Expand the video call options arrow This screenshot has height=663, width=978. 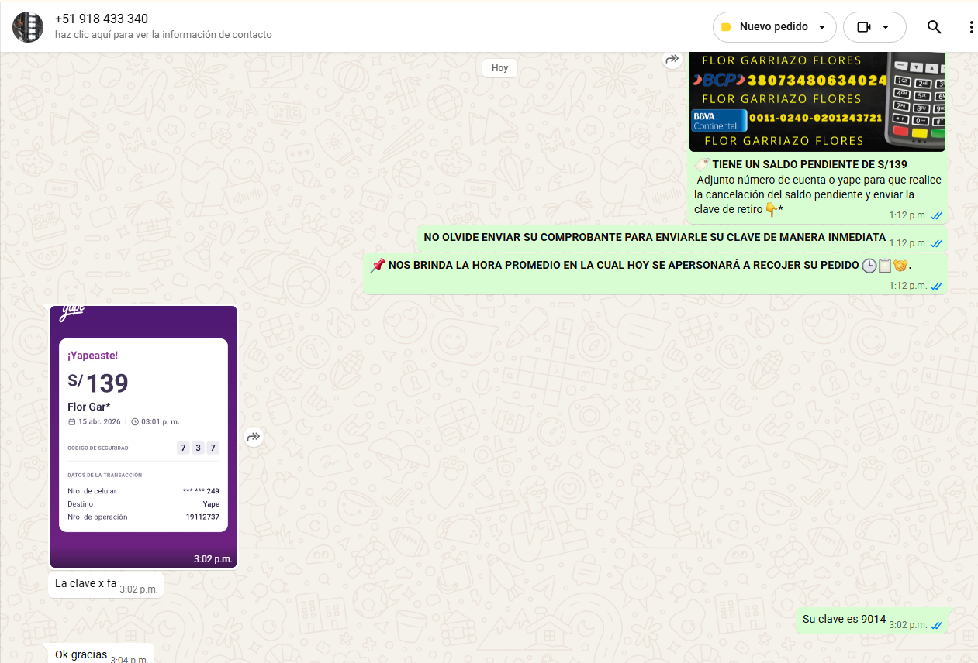pyautogui.click(x=886, y=27)
